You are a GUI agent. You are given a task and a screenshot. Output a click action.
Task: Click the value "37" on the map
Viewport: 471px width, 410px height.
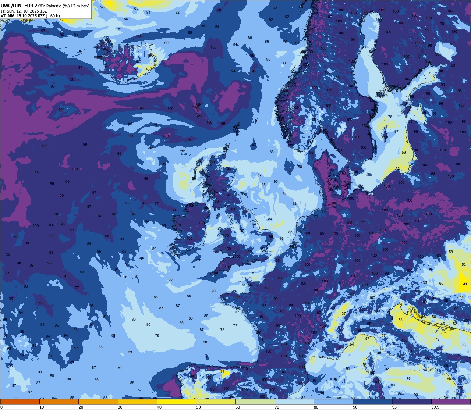344,314
